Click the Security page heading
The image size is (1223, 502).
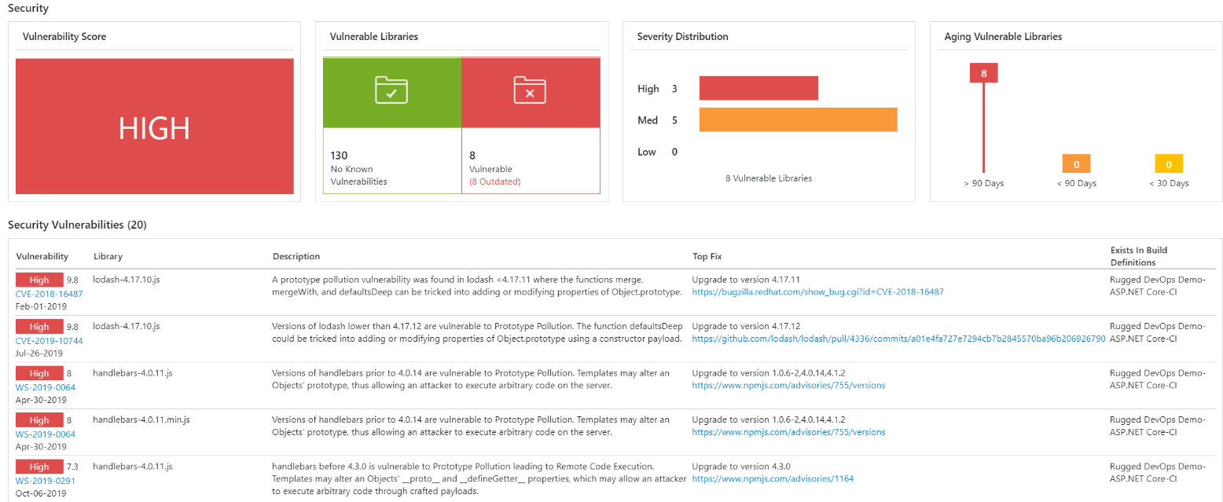point(28,9)
